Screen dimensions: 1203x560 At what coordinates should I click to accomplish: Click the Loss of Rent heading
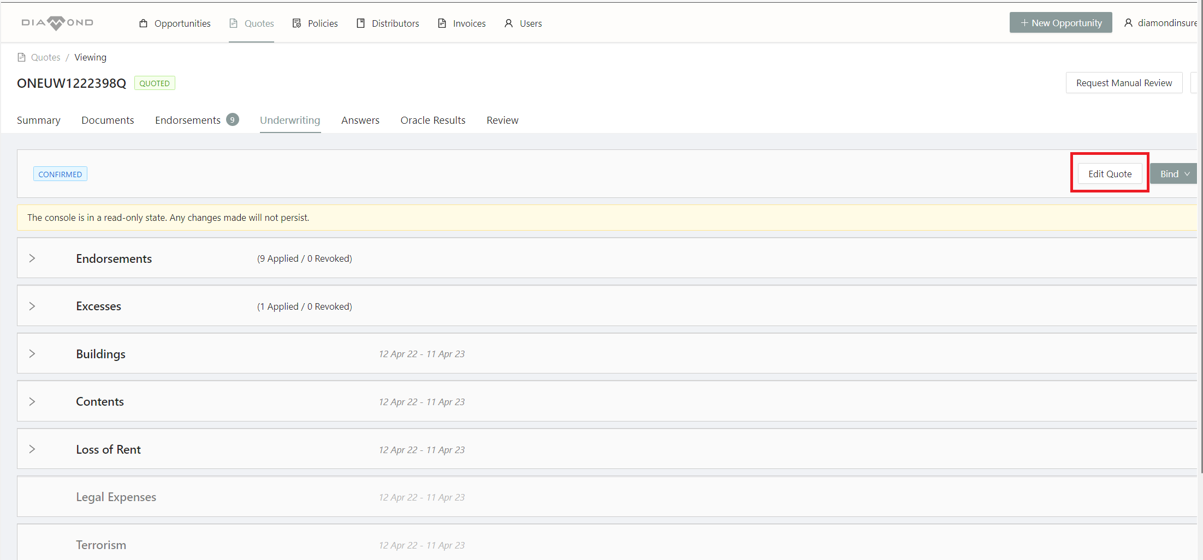(109, 449)
